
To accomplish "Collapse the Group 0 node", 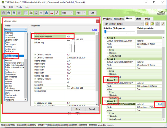I will point(105,38).
